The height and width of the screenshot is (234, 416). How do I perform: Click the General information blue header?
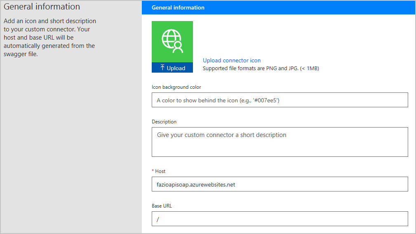279,7
